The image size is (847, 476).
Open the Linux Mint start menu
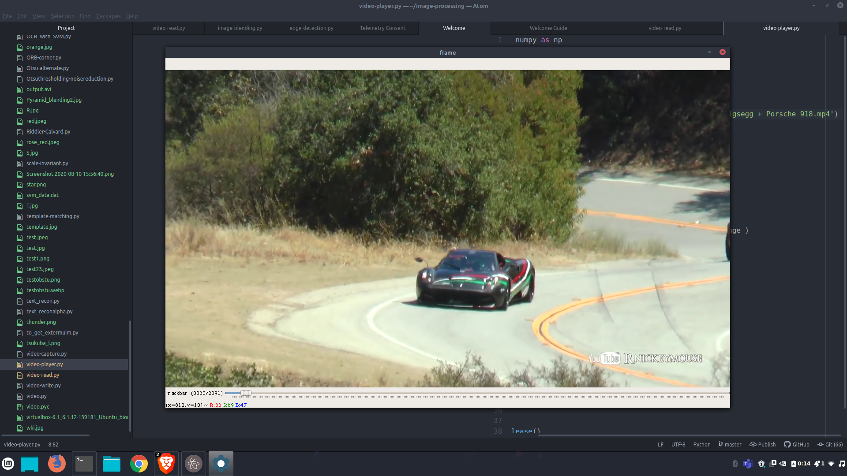[8, 464]
